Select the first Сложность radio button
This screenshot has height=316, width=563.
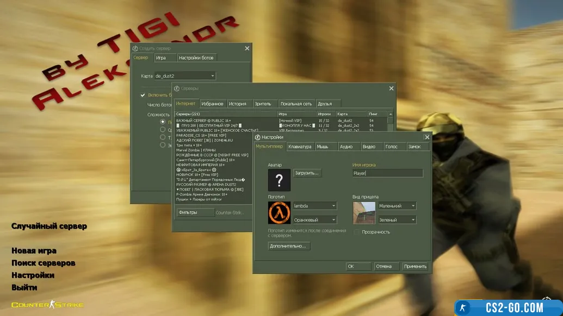[163, 122]
